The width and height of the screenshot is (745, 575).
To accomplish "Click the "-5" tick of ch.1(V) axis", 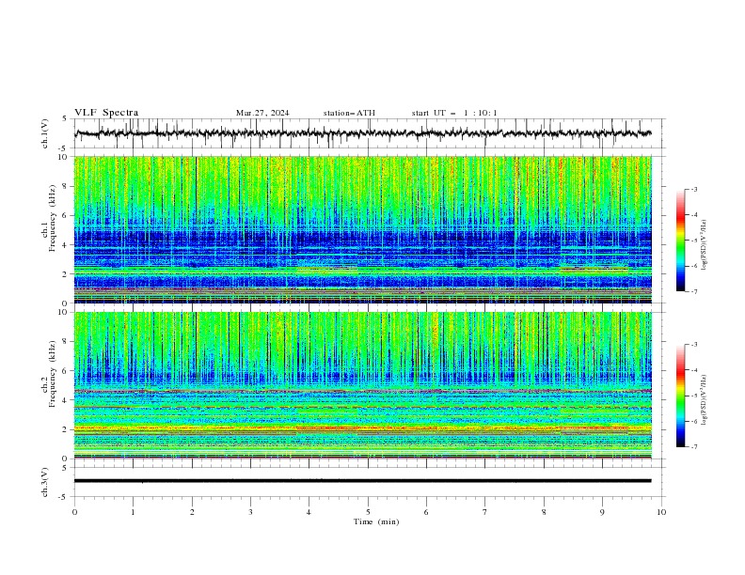I will [63, 148].
